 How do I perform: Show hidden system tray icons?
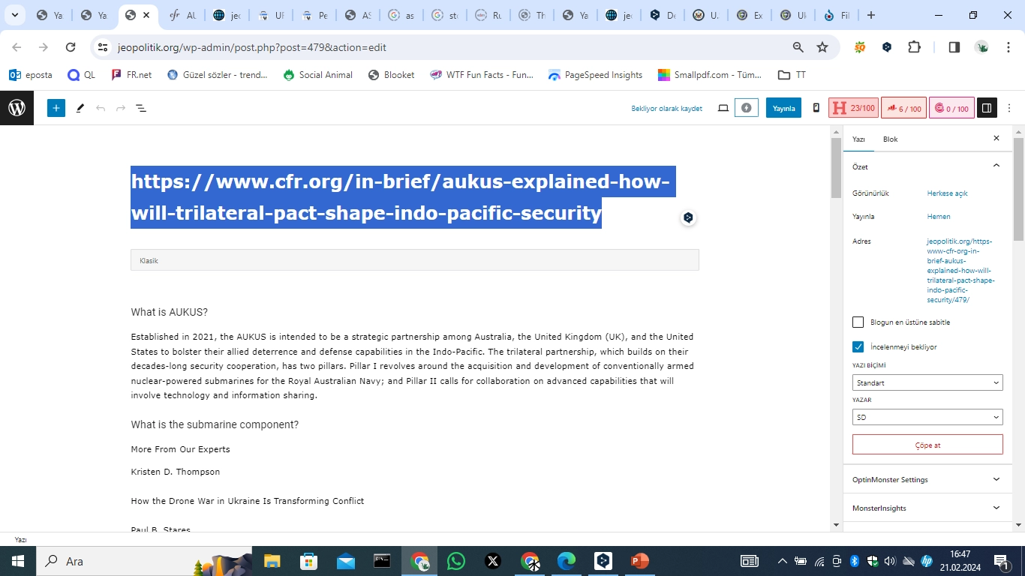tap(782, 561)
